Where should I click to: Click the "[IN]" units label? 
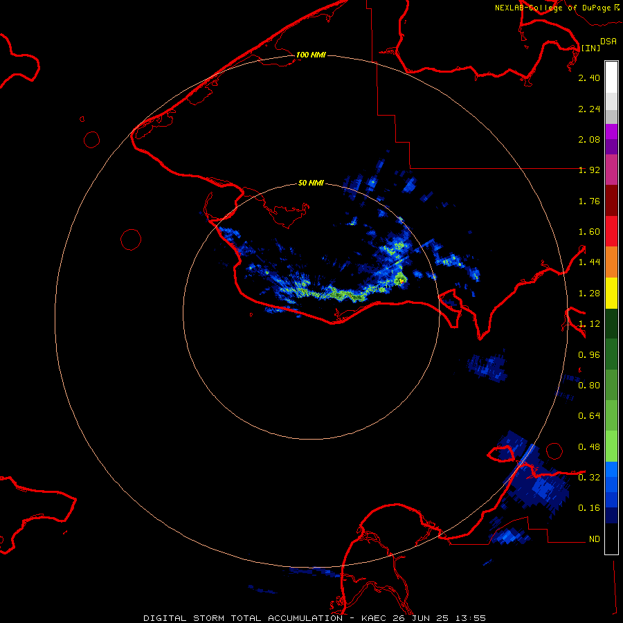tap(590, 48)
